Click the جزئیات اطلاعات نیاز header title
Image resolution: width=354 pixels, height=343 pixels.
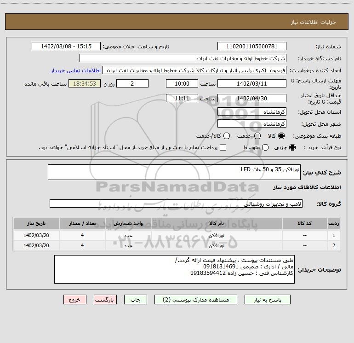click(314, 22)
